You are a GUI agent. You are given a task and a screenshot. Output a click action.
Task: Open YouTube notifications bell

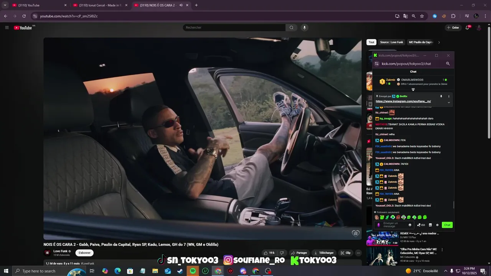point(468,28)
